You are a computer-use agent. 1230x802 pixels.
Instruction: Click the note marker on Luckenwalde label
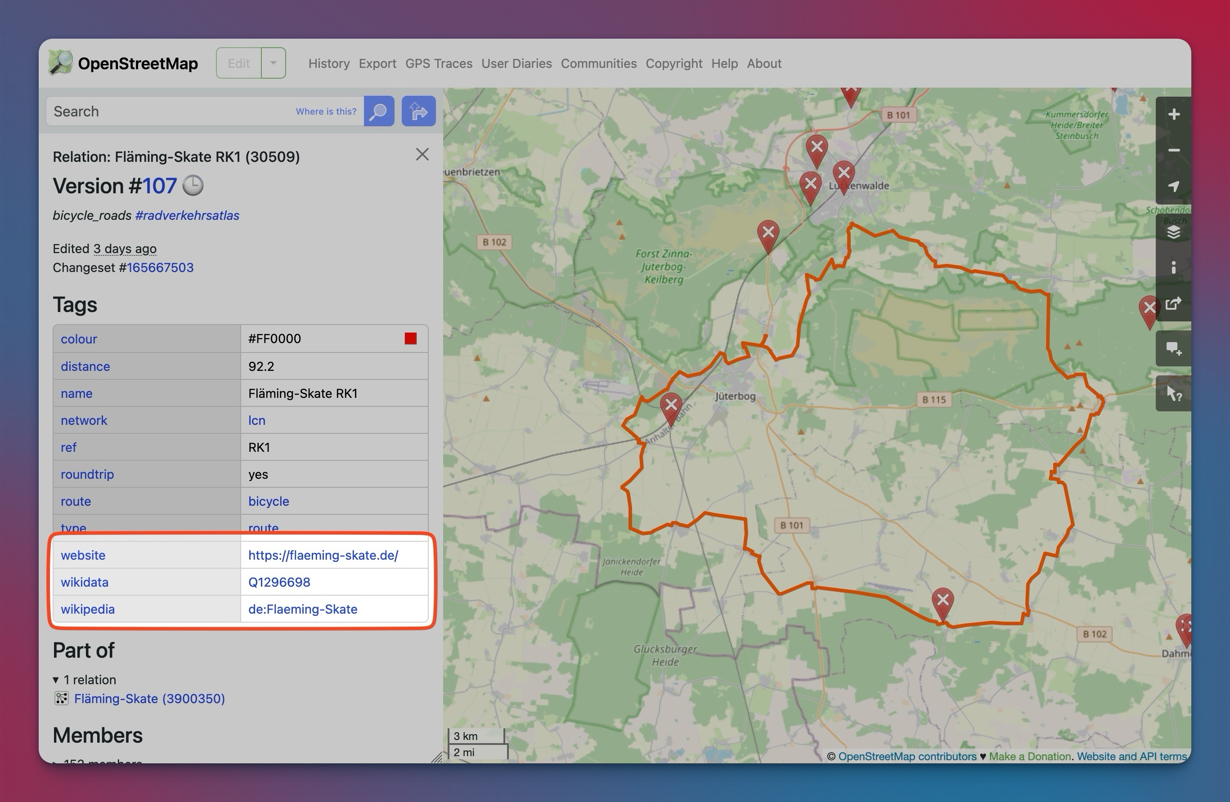[844, 177]
